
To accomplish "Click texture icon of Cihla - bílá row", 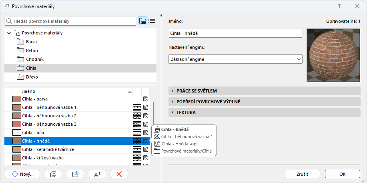I will [x=146, y=133].
